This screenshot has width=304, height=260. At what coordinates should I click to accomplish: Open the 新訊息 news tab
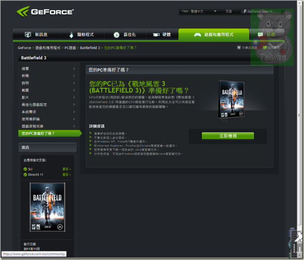click(36, 34)
